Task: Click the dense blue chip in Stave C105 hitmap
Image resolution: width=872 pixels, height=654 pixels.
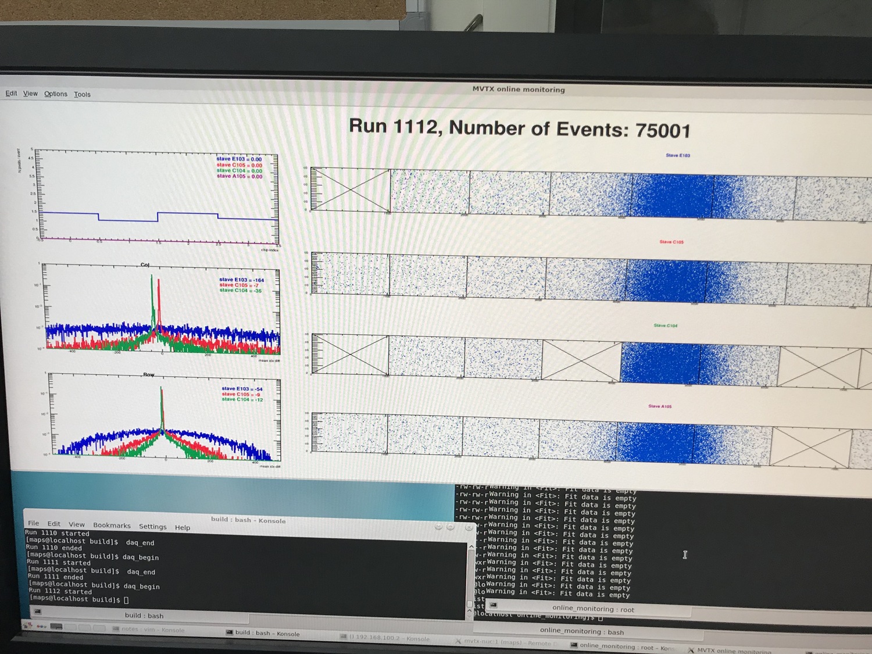Action: coord(667,281)
